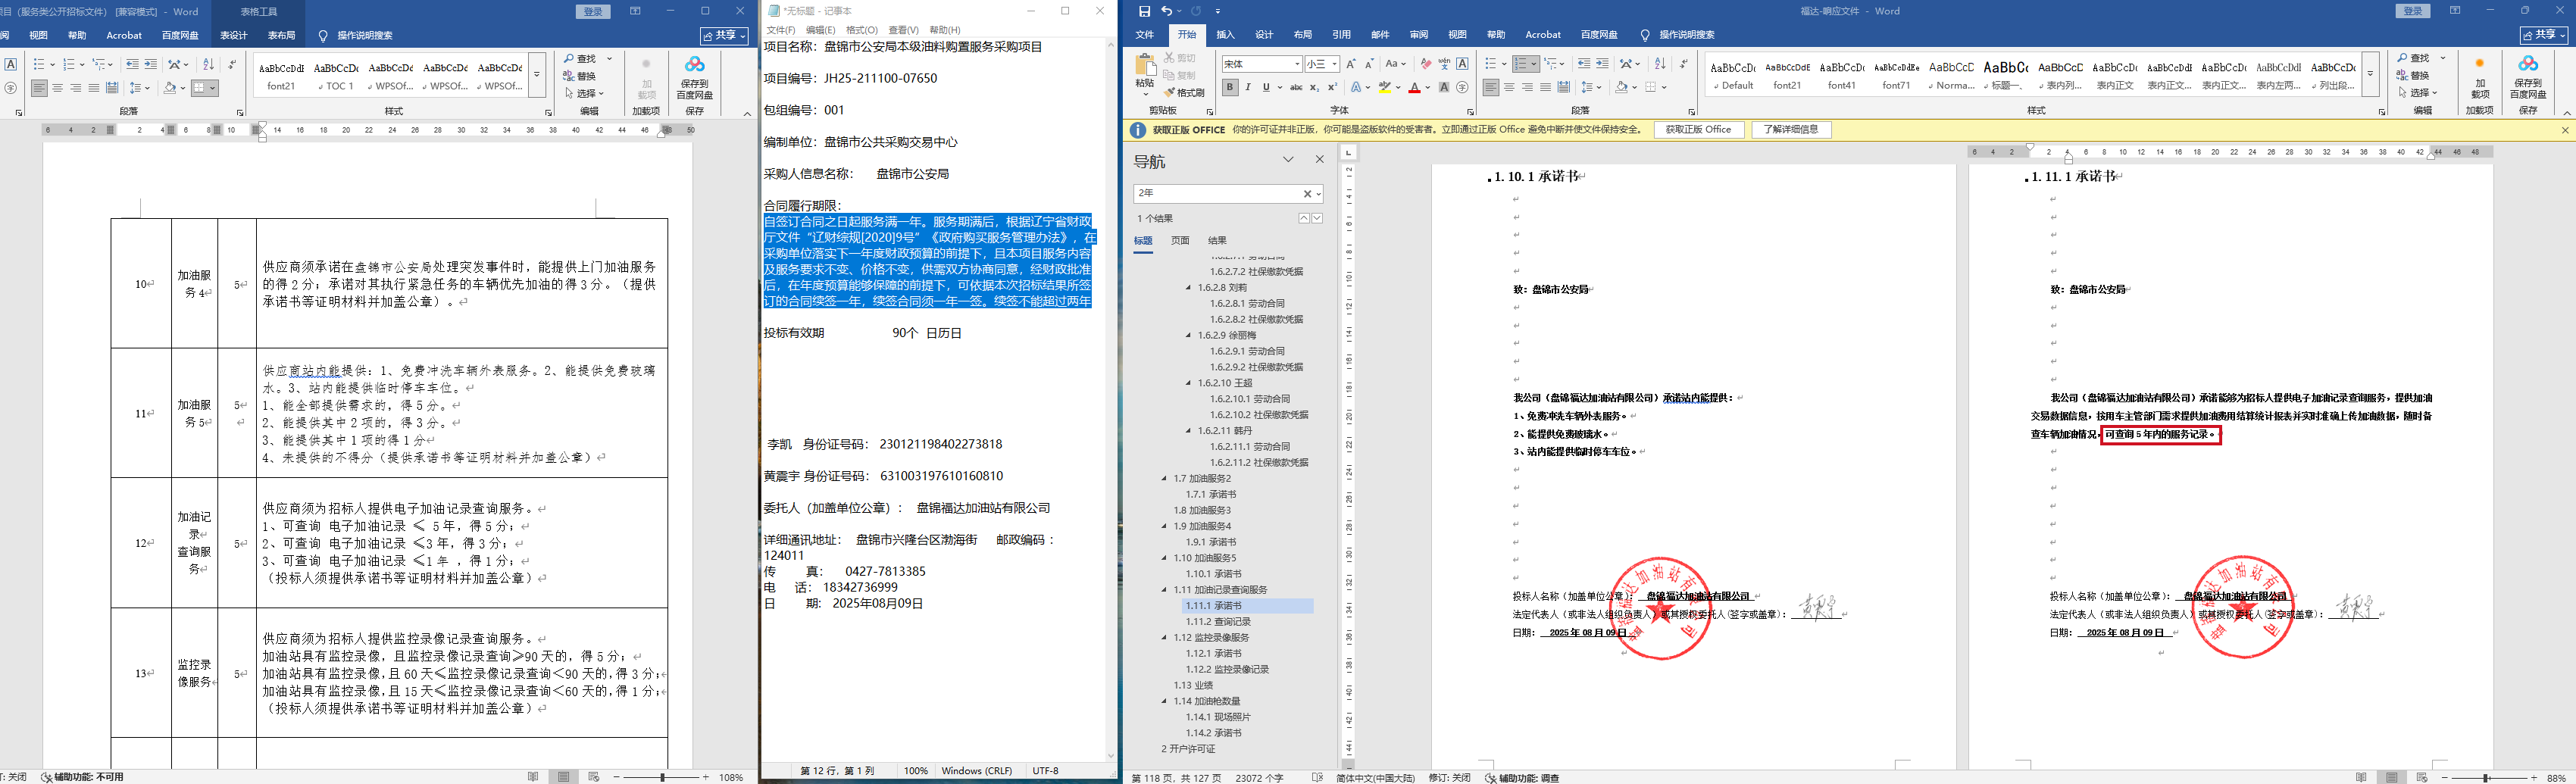Switch to 页面 tab in navigation pane
The width and height of the screenshot is (2576, 784).
coord(1180,241)
